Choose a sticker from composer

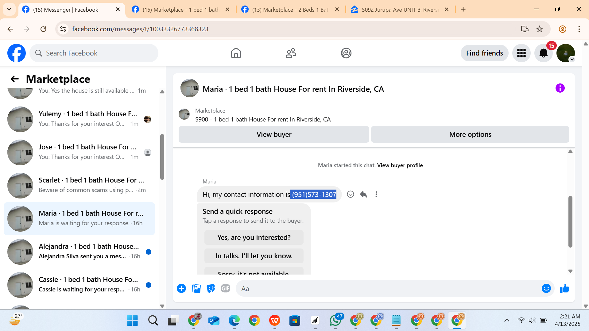click(x=211, y=288)
